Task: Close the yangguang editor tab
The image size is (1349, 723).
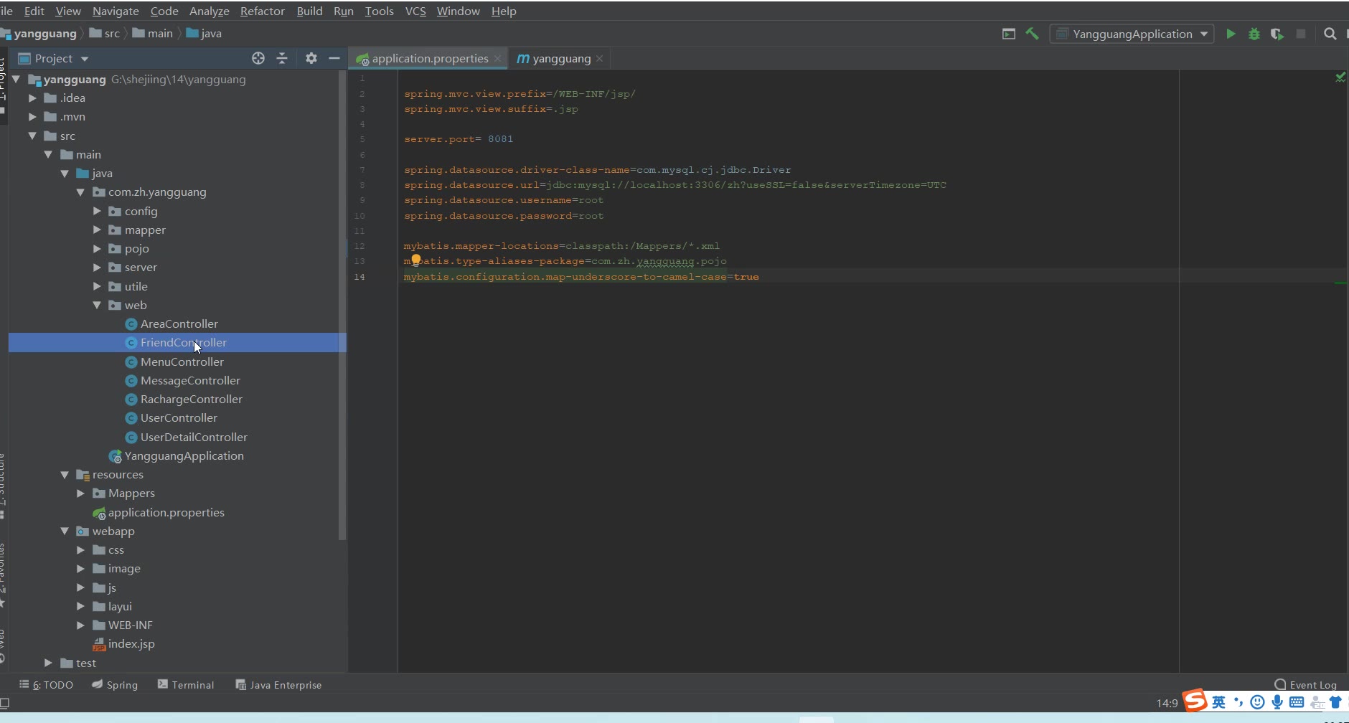Action: 599,59
